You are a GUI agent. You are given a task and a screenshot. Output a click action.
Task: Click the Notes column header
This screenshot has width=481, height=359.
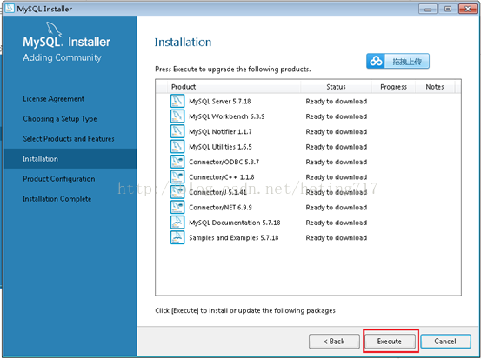tap(435, 87)
